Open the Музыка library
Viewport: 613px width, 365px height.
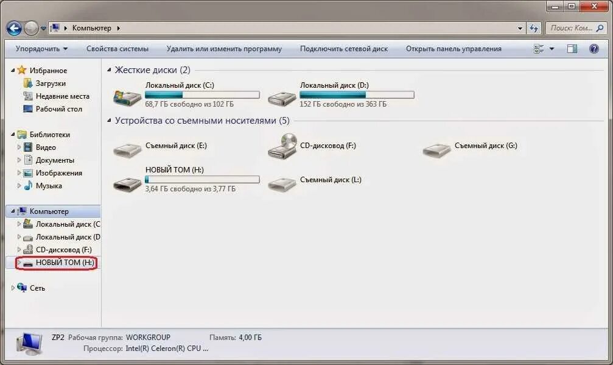[49, 186]
